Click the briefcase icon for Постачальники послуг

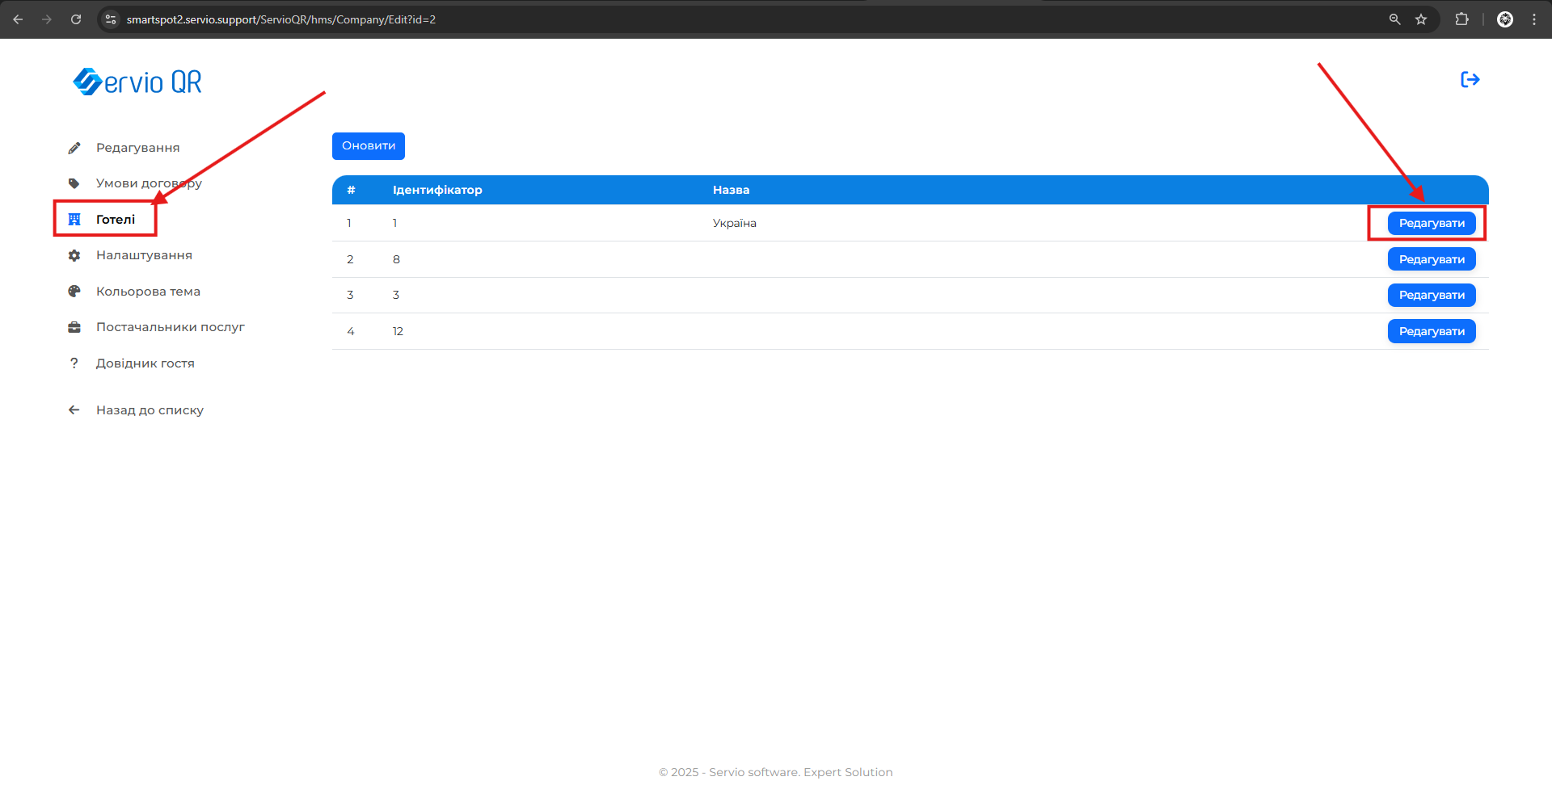[x=74, y=327]
